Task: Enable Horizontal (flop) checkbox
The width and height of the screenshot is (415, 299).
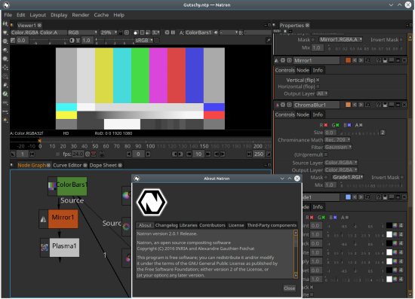Action: (x=318, y=87)
